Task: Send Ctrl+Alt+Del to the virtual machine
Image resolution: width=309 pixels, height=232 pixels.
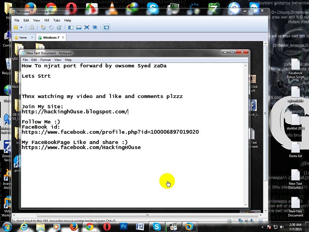Action: [32, 27]
